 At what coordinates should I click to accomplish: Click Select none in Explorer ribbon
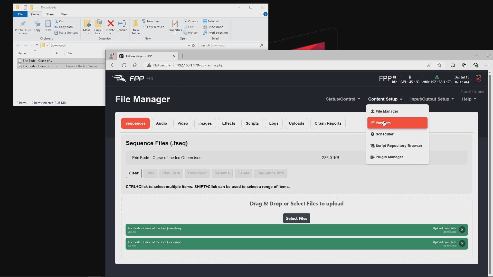[x=213, y=27]
